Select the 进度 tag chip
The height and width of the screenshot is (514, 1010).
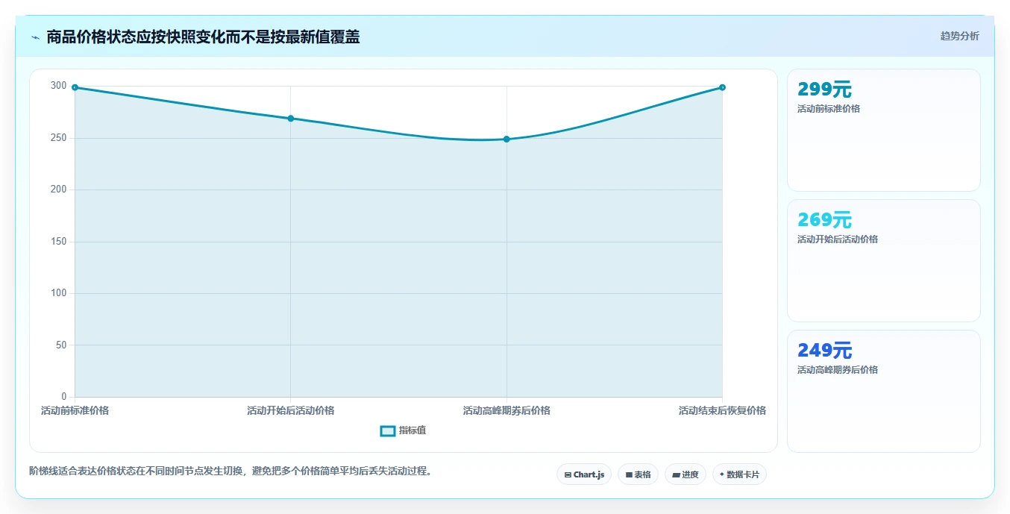[685, 474]
